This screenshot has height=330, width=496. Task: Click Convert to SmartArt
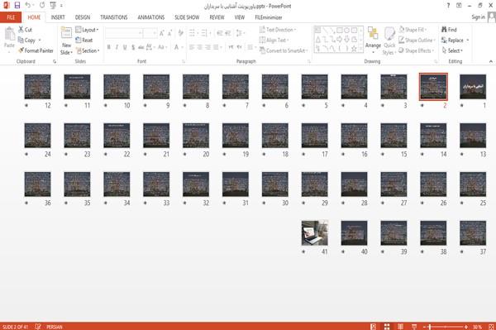[284, 50]
